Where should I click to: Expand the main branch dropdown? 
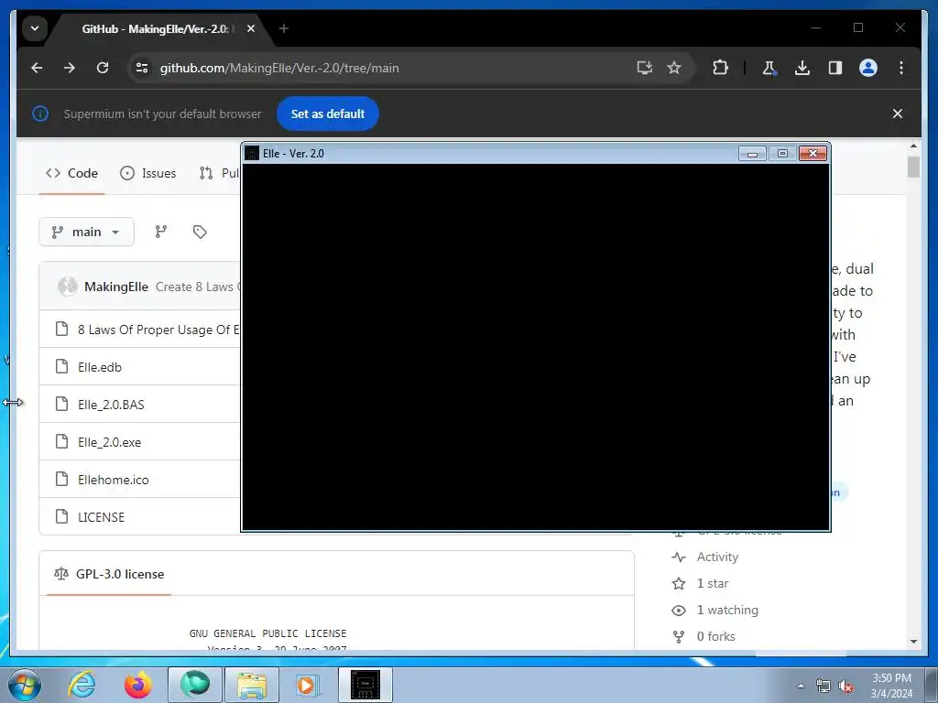(86, 232)
